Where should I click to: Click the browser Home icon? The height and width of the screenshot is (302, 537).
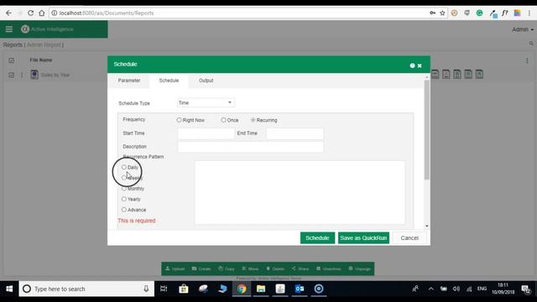pyautogui.click(x=42, y=13)
